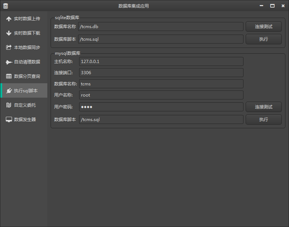Screen dimensions: 289x227
Task: Click the 主机名称: label
Action: pyautogui.click(x=64, y=62)
